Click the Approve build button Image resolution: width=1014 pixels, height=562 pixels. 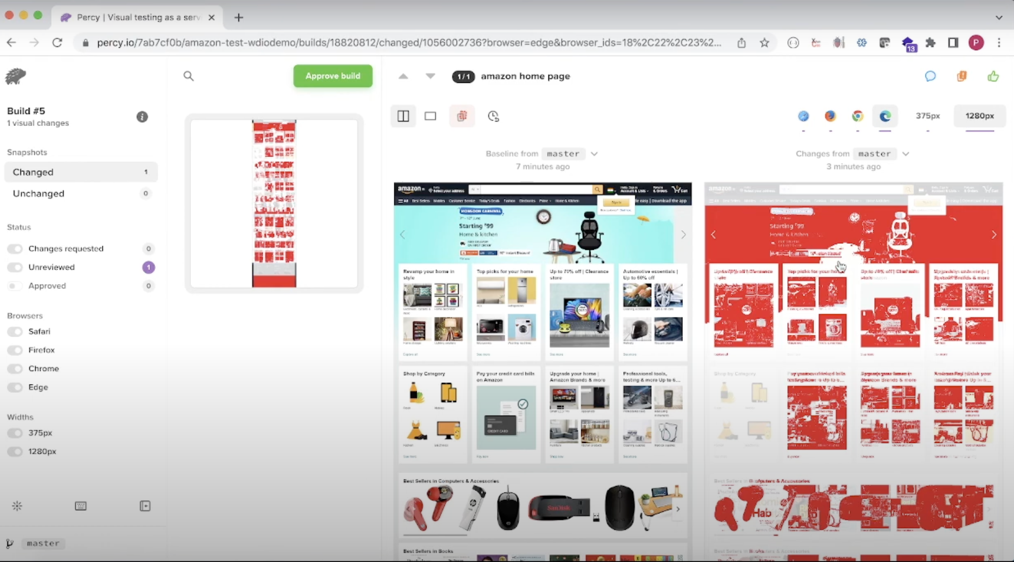pos(333,76)
